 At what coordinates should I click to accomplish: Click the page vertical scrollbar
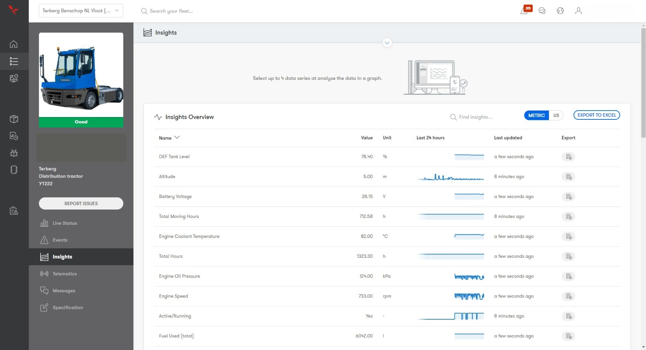pos(643,83)
